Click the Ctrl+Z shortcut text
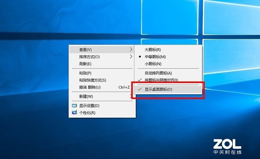The width and height of the screenshot is (260, 159). click(124, 87)
